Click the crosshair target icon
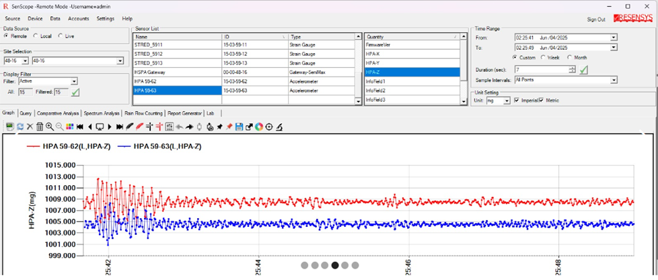The image size is (658, 280). coord(269,127)
